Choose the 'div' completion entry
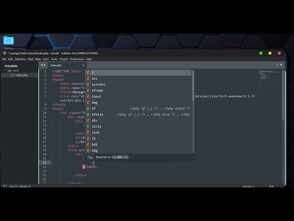Image resolution: width=294 pixels, height=221 pixels. [x=138, y=121]
